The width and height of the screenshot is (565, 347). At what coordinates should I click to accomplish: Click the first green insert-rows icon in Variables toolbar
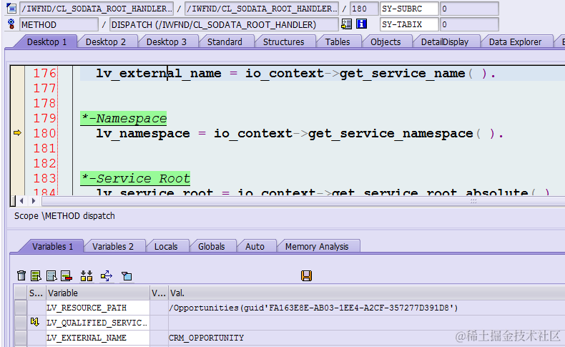[36, 276]
